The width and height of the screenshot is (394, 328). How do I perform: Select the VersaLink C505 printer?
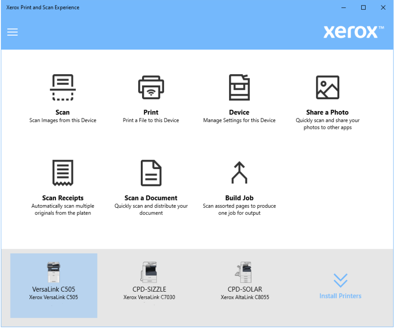click(x=53, y=285)
